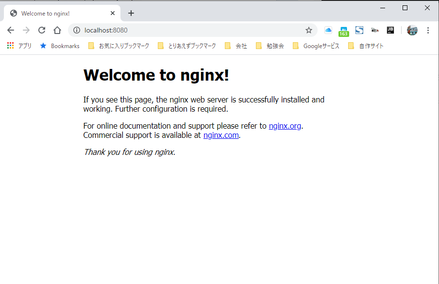
Task: Open the JetBrains JB extension
Action: 390,30
